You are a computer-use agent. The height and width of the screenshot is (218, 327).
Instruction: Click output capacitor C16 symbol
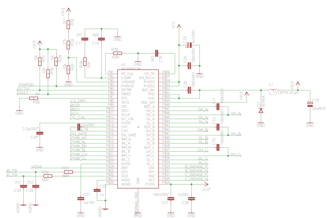click(310, 104)
